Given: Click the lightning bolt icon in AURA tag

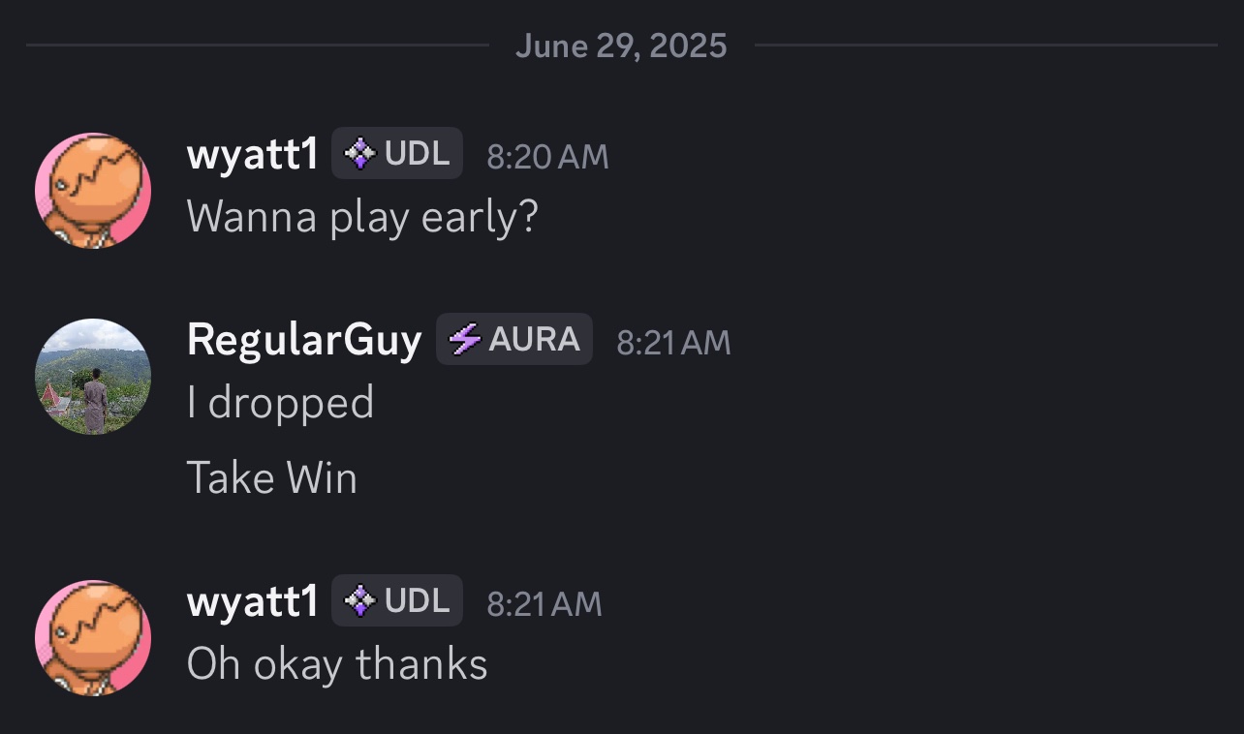Looking at the screenshot, I should point(465,340).
